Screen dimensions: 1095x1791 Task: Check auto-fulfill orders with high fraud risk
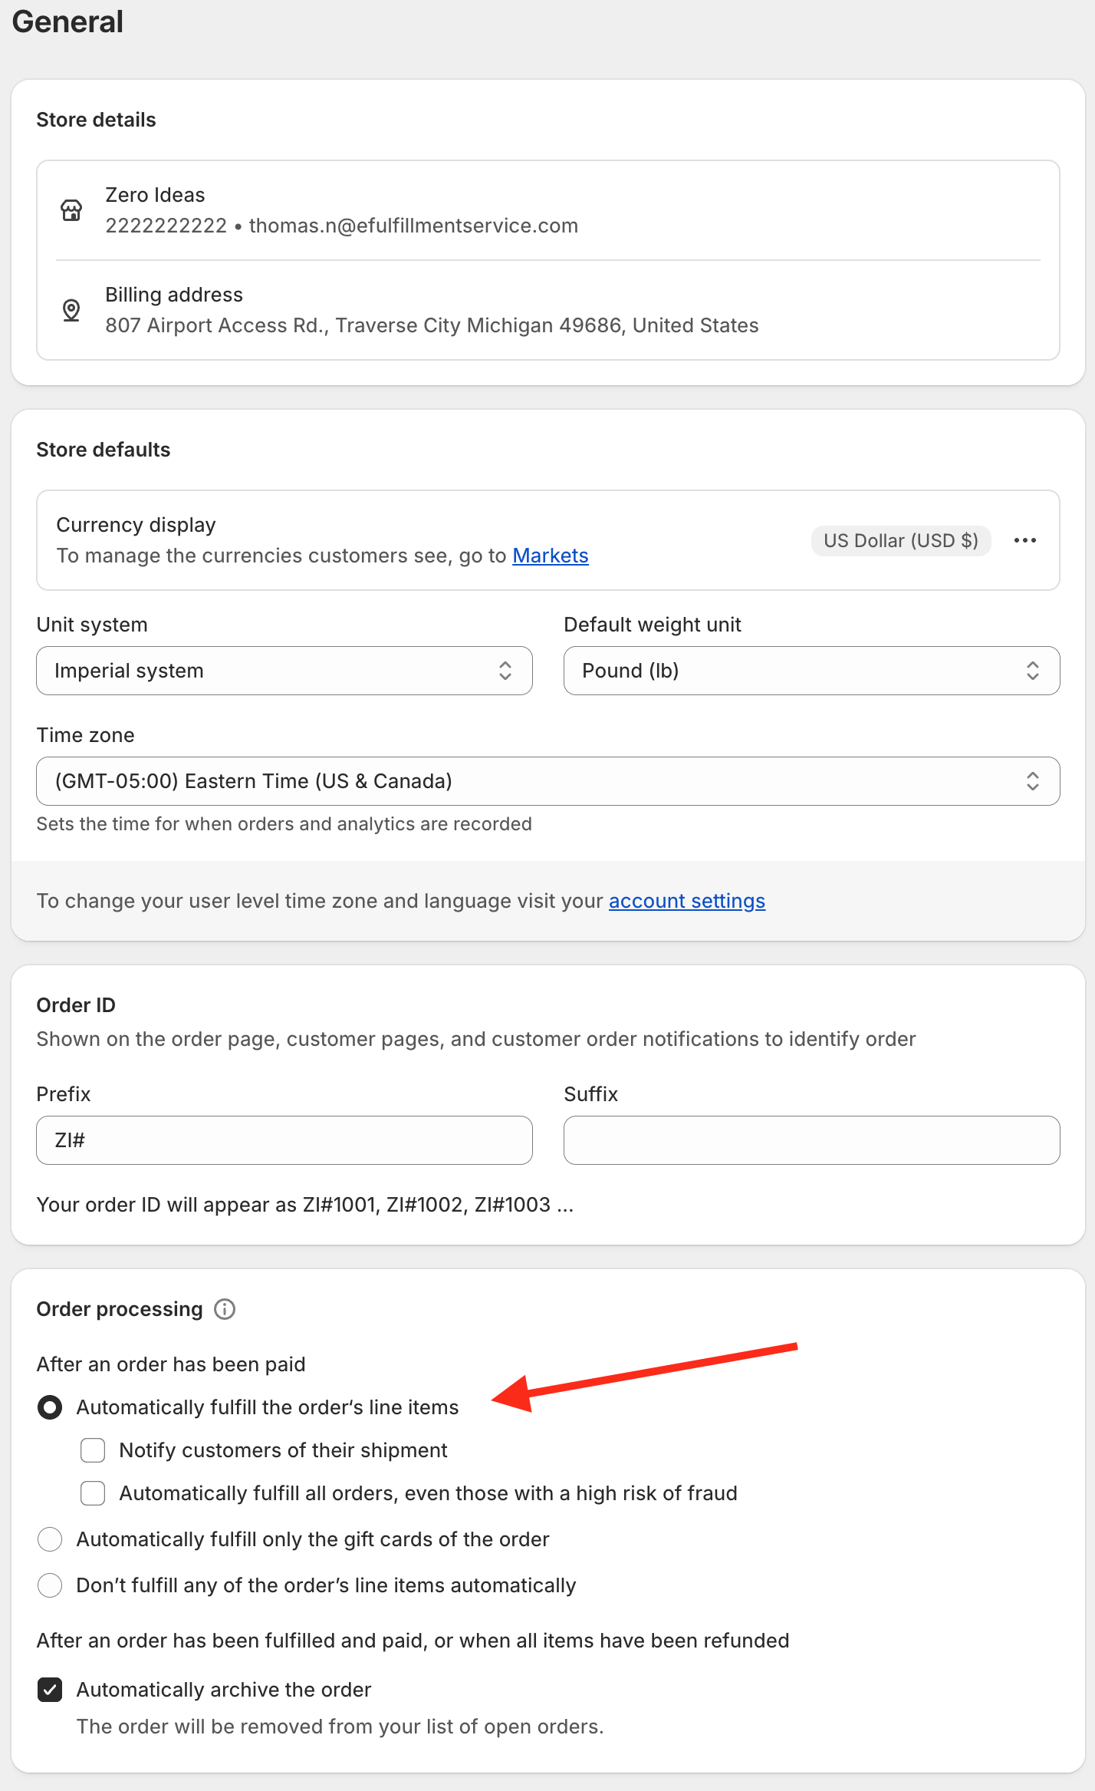(x=93, y=1493)
